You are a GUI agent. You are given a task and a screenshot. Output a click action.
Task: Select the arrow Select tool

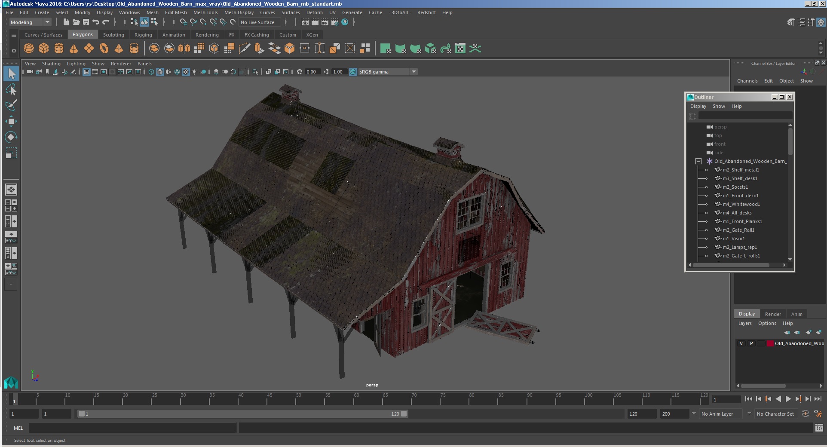11,73
